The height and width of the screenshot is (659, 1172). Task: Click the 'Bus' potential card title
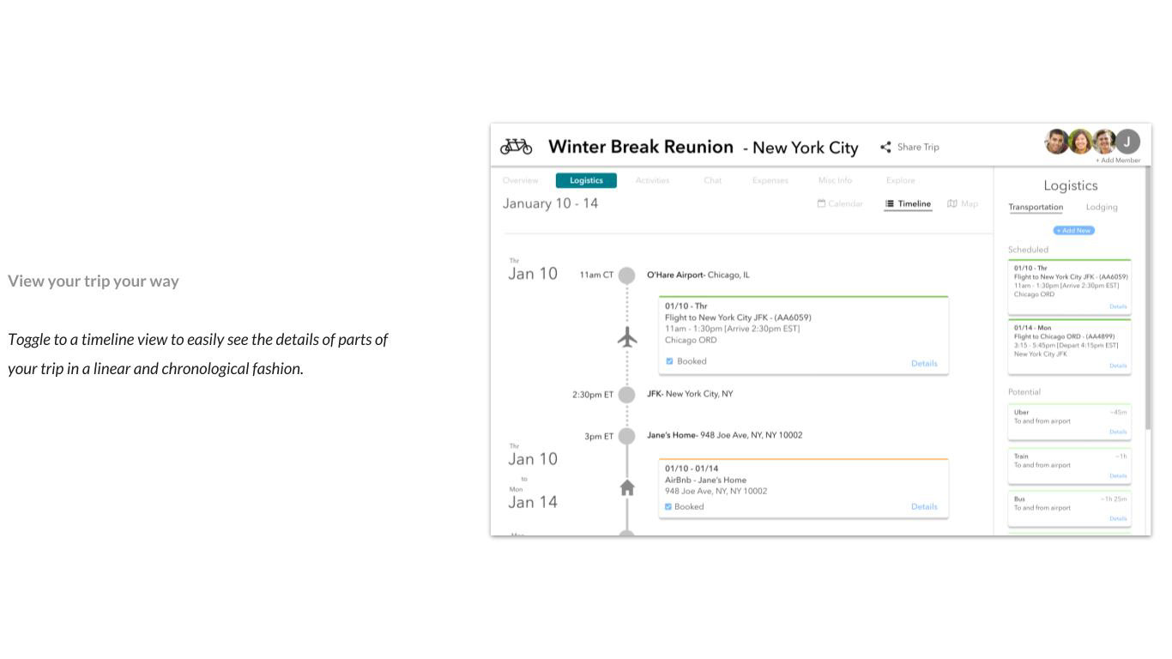coord(1019,499)
